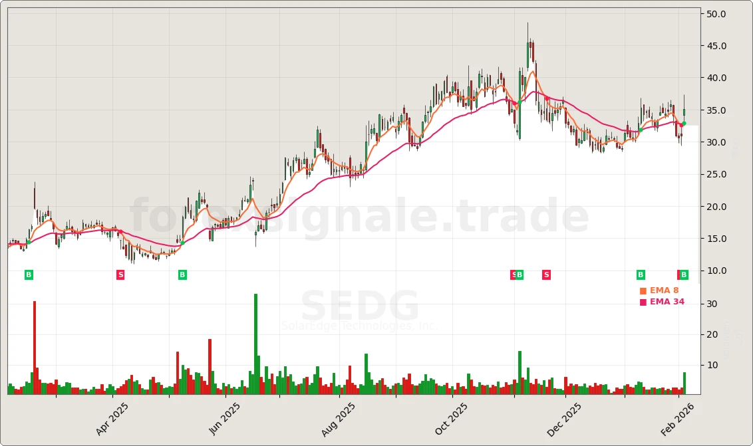The width and height of the screenshot is (753, 446).
Task: Click the green B marker near late January
Action: (x=640, y=274)
